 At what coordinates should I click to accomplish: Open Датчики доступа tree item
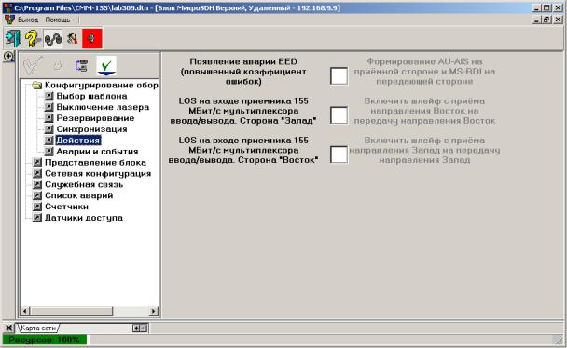point(84,218)
